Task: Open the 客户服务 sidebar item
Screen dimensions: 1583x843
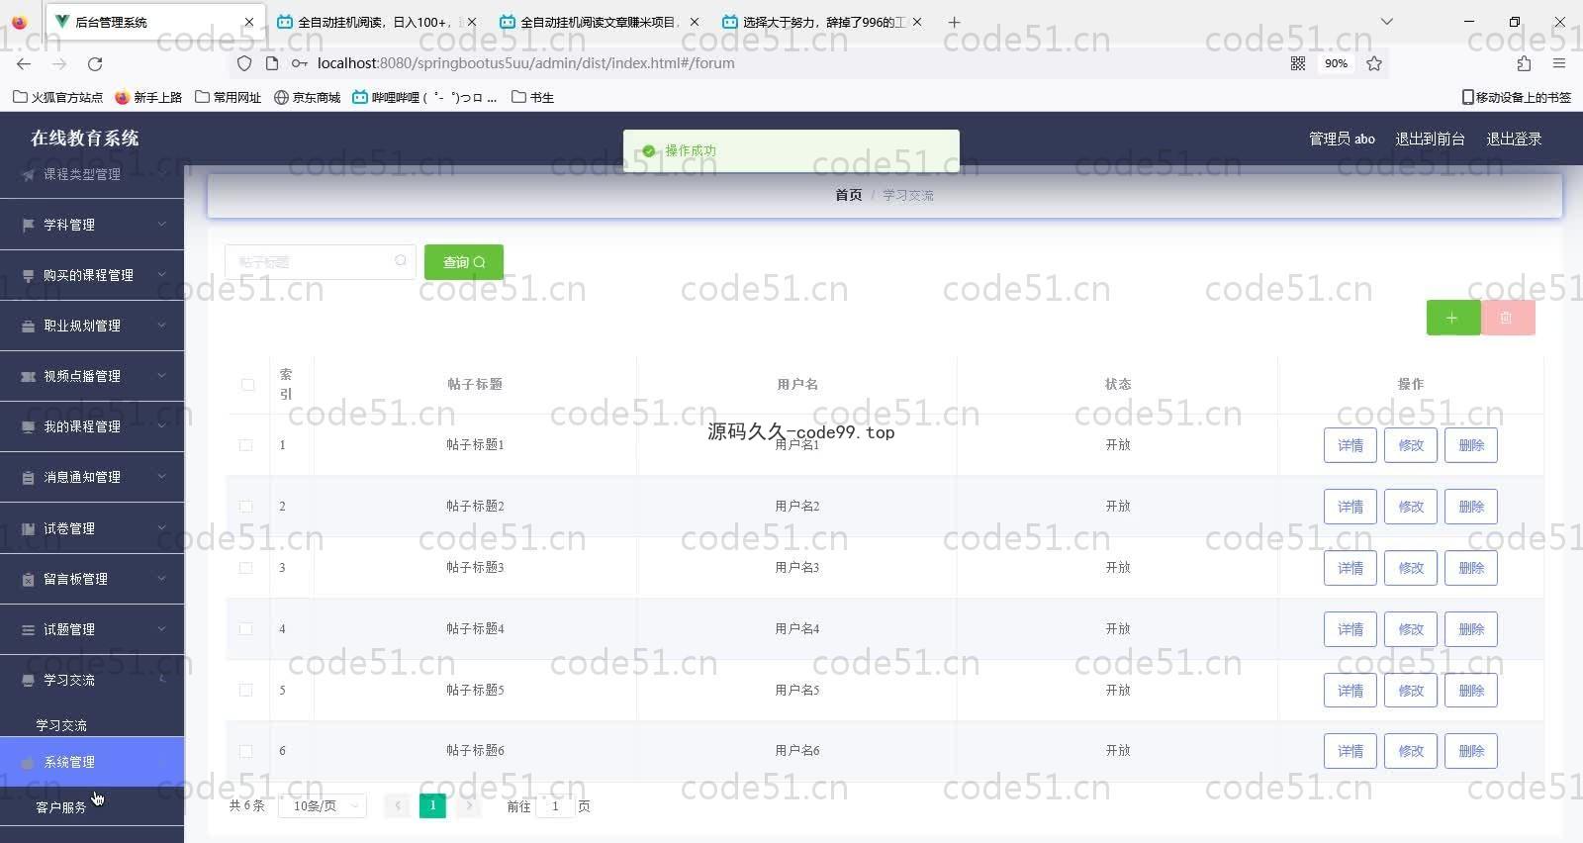Action: [92, 807]
